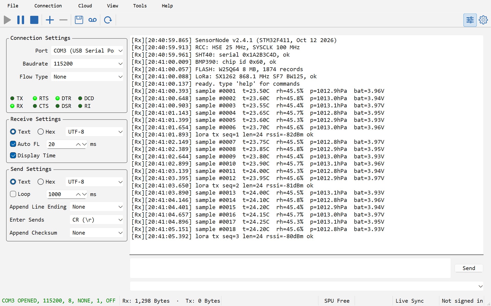Click the Save log toolbar icon
This screenshot has height=306, width=491.
click(79, 20)
